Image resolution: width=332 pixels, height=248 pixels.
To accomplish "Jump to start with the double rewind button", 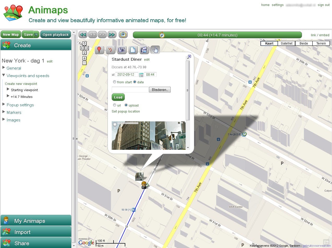I will click(x=83, y=35).
